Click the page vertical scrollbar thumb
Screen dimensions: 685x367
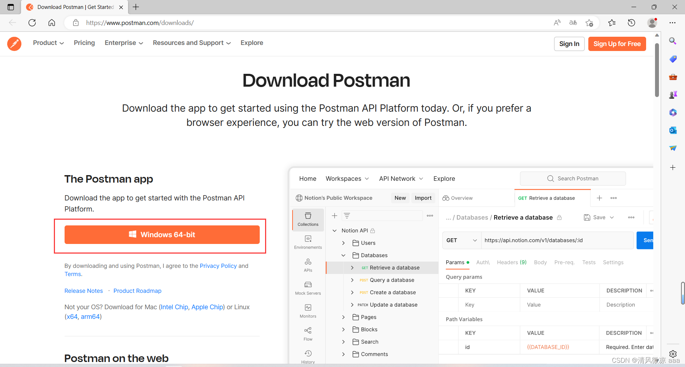657,70
